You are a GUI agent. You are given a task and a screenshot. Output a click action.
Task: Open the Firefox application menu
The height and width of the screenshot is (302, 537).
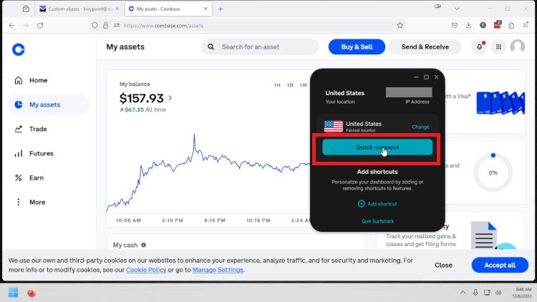click(526, 25)
